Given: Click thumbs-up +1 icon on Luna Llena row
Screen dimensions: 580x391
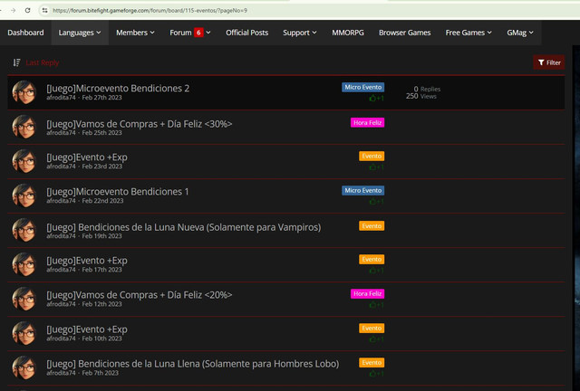Looking at the screenshot, I should click(x=377, y=374).
